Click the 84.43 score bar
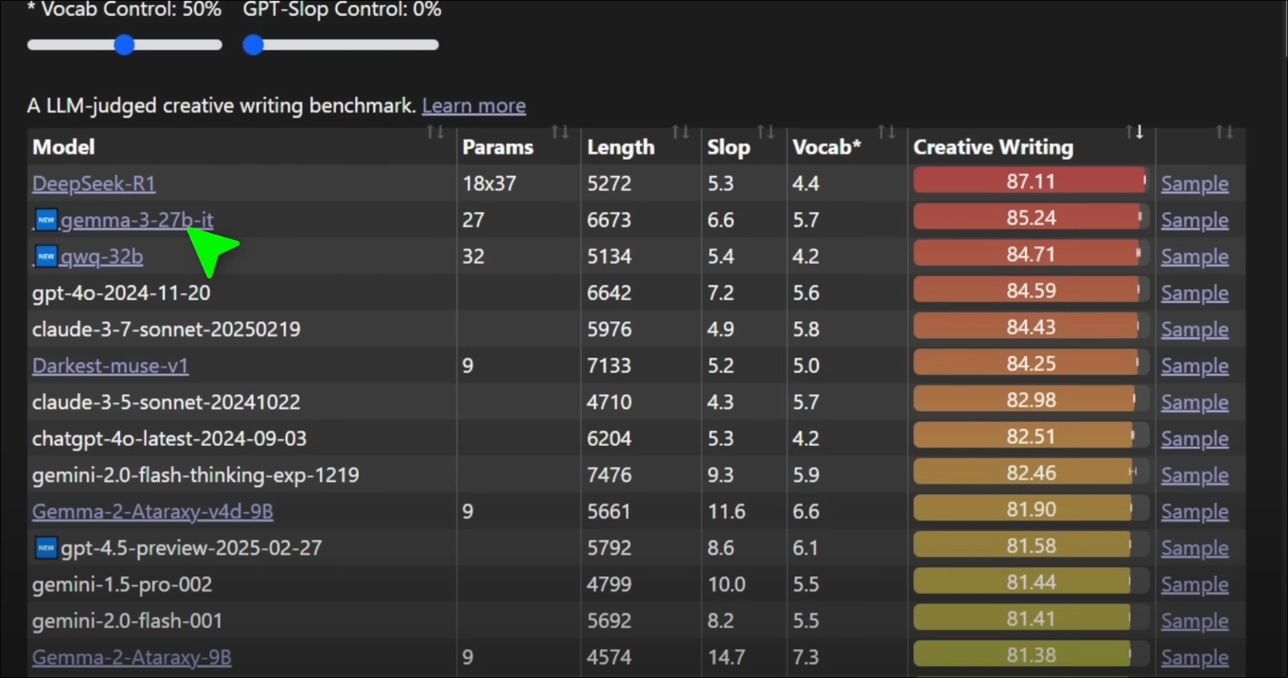 coord(1031,326)
